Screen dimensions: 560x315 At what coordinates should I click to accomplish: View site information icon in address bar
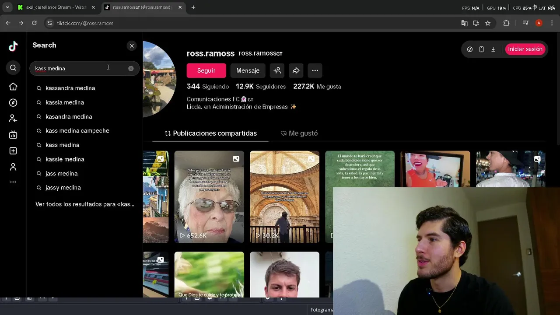coord(49,23)
